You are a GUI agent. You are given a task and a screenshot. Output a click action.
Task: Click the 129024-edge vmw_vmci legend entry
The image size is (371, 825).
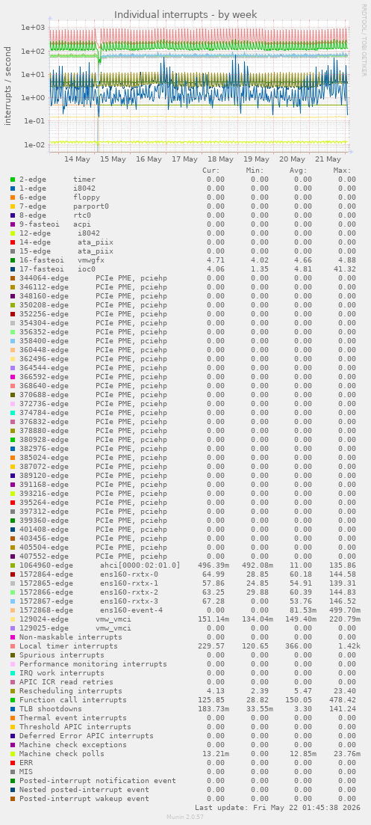point(75,619)
